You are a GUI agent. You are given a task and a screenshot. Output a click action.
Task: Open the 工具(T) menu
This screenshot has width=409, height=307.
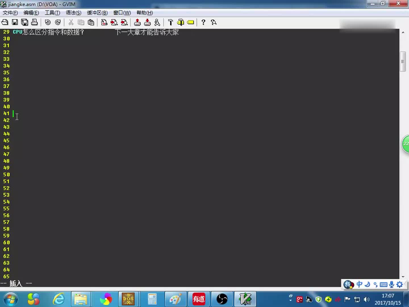(52, 13)
